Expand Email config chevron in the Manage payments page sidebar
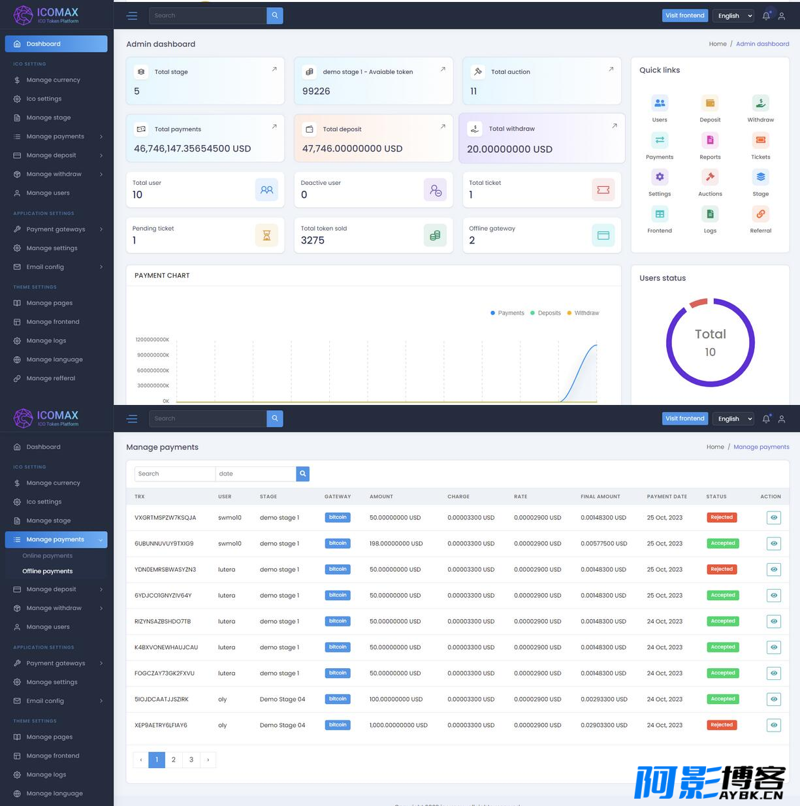800x806 pixels. (101, 701)
